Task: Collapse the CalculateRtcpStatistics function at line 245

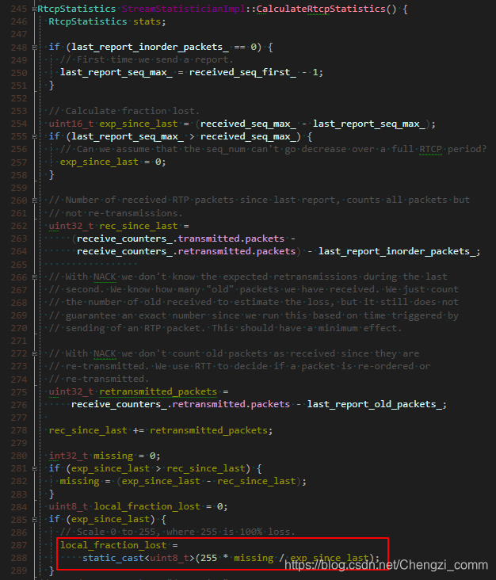Action: [x=33, y=10]
